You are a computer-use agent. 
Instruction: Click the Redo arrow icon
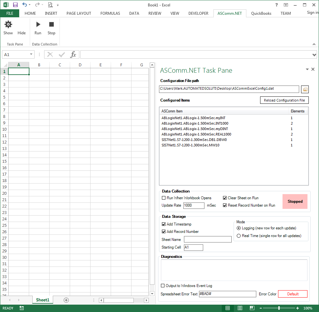37,5
